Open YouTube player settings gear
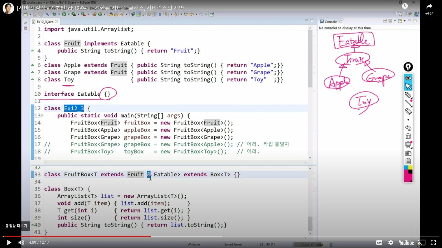The image size is (442, 248). (x=391, y=243)
